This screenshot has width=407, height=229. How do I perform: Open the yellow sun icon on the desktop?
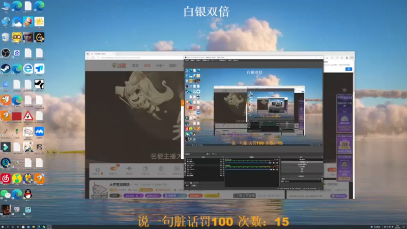pyautogui.click(x=39, y=22)
